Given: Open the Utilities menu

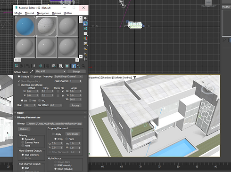Looking at the screenshot, I should click(68, 13).
